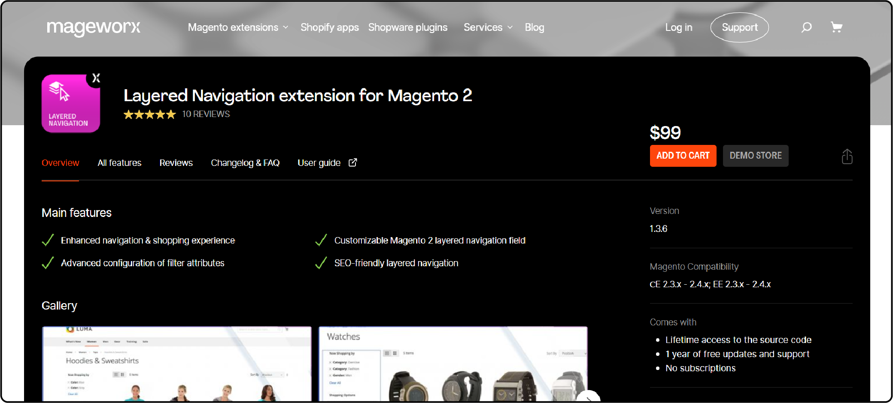Click the share icon near Demo Store
This screenshot has width=893, height=403.
click(x=847, y=156)
